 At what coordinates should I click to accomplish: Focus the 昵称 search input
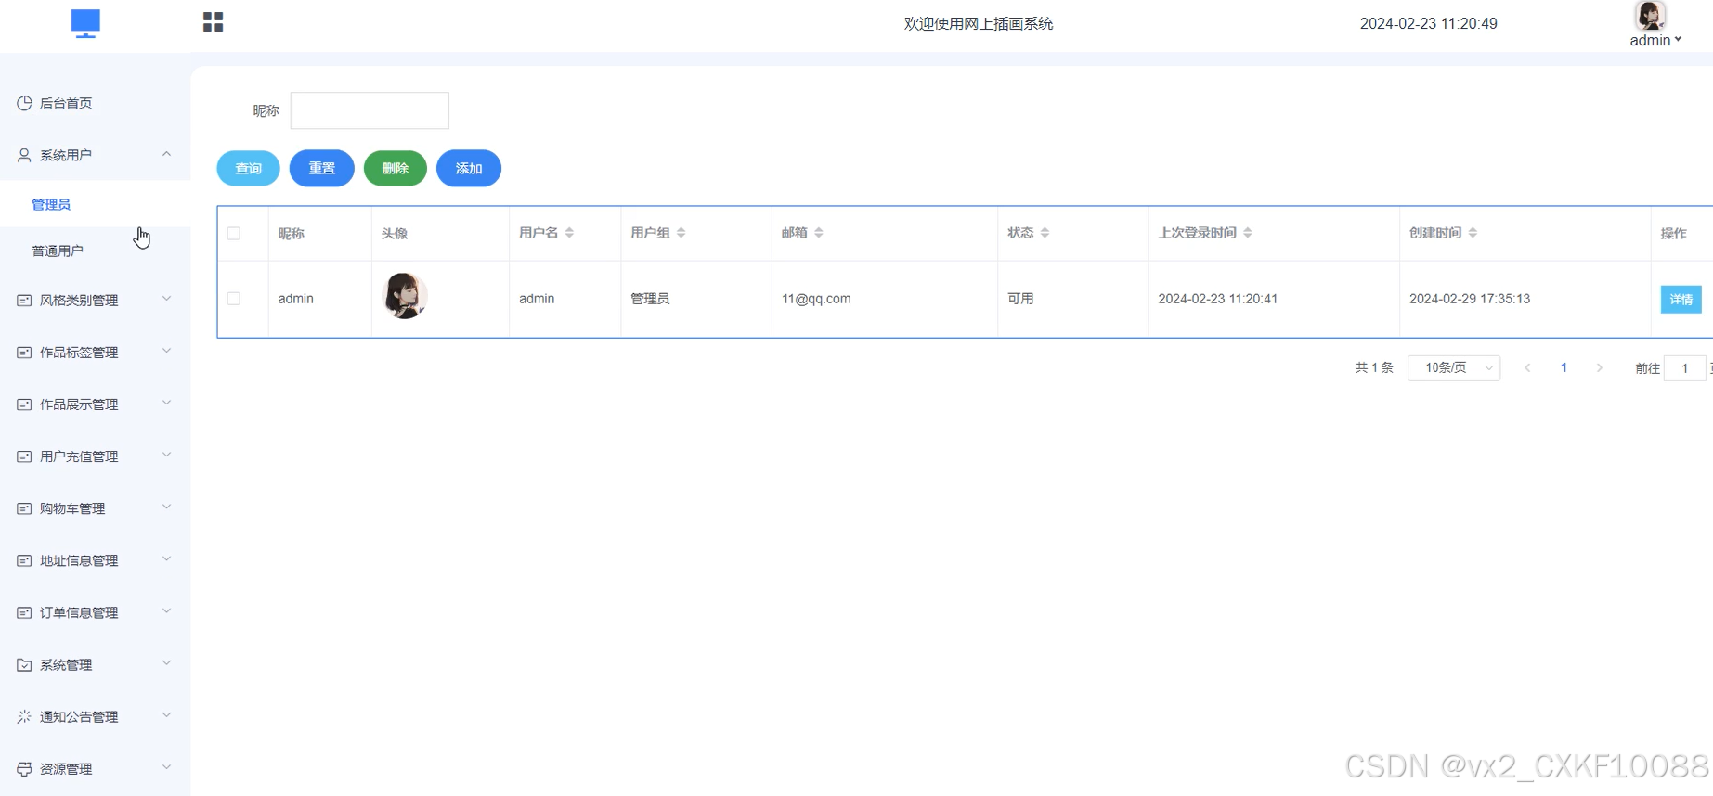coord(370,110)
